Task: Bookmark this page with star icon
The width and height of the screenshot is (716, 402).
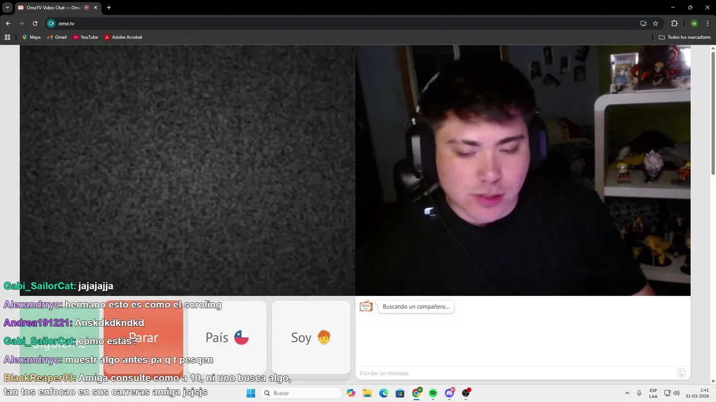Action: pos(656,23)
